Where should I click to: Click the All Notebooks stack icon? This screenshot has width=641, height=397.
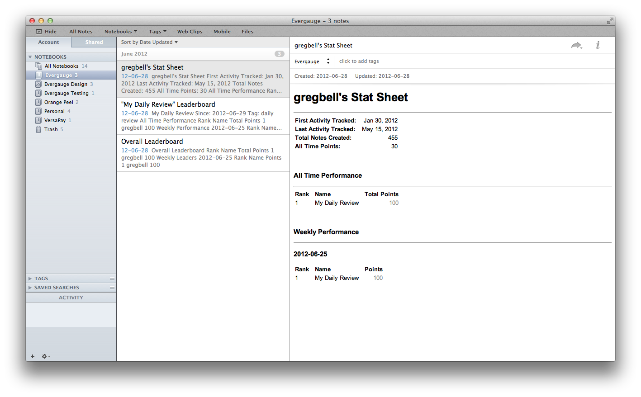(x=38, y=66)
